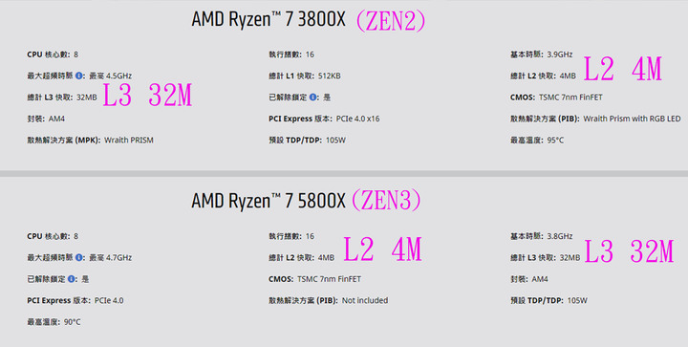Click the 3.8GHz base clock value
This screenshot has width=688, height=347.
tap(559, 236)
